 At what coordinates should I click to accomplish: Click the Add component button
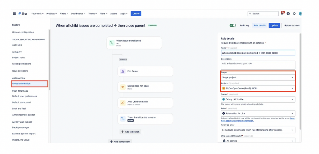point(120,142)
